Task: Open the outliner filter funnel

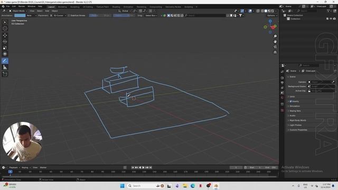Action: [328, 11]
